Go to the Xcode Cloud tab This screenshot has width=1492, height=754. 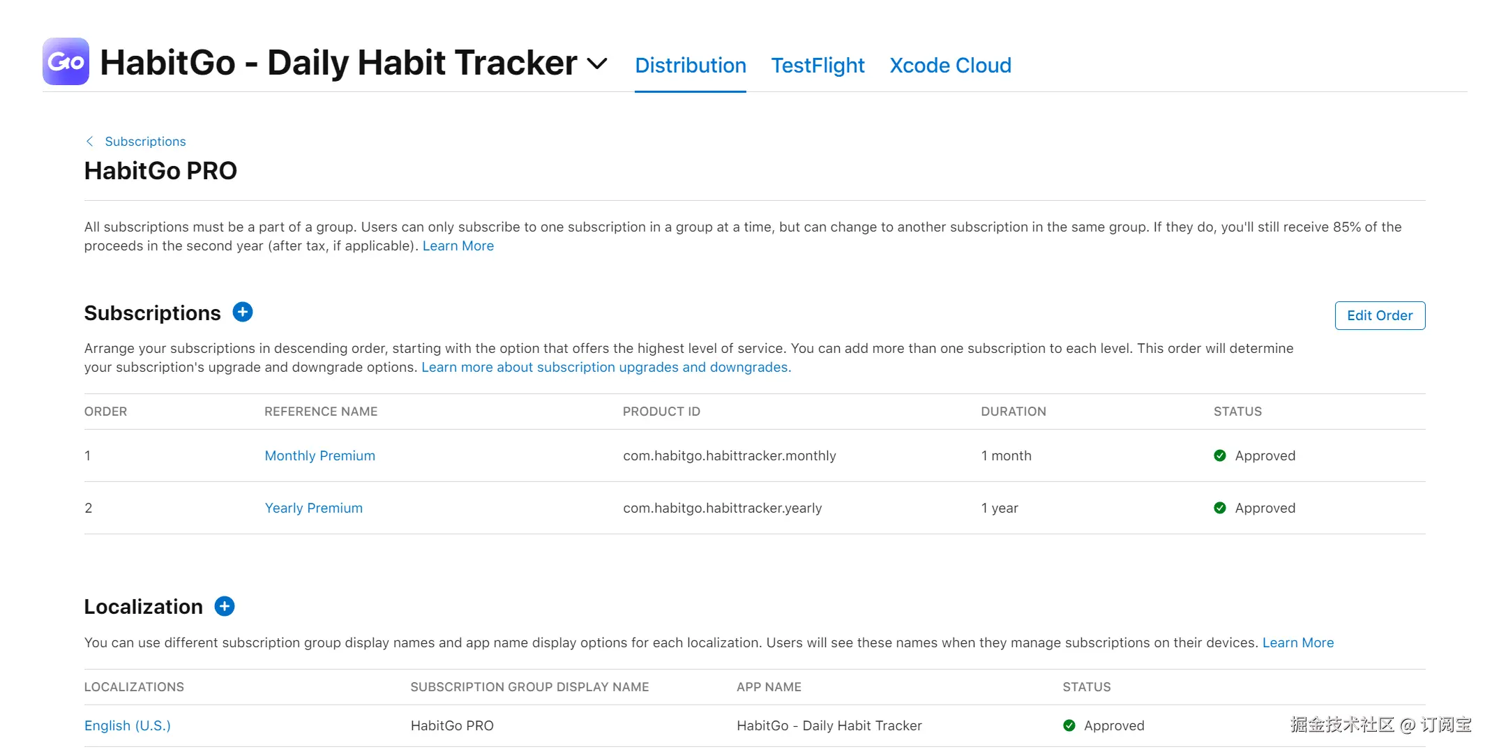(x=950, y=66)
